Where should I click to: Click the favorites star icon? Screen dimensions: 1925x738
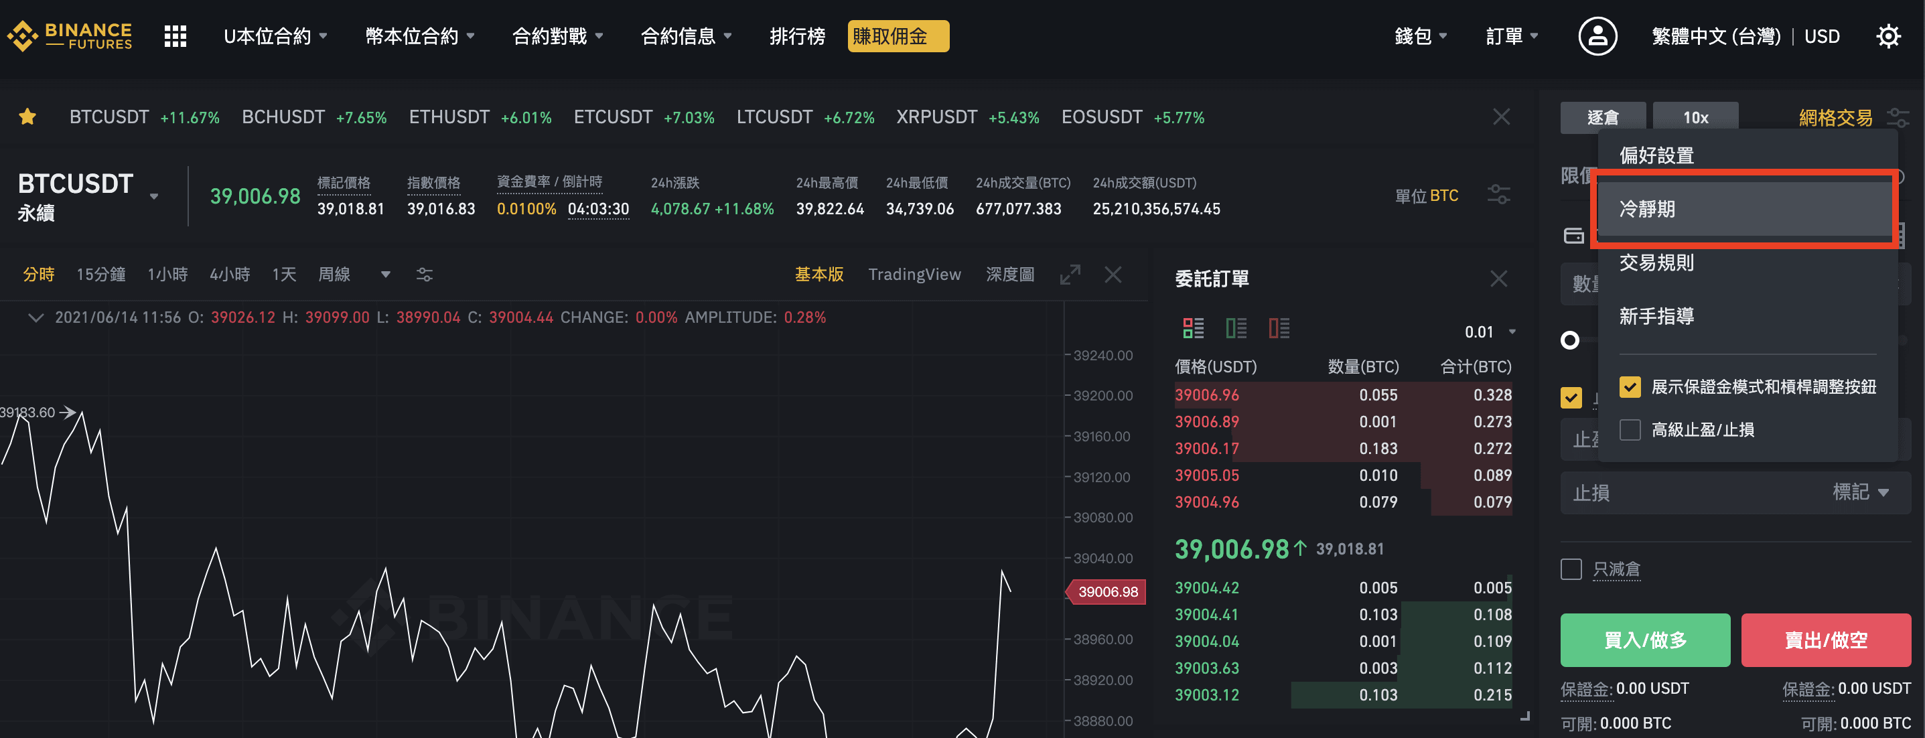[x=27, y=117]
